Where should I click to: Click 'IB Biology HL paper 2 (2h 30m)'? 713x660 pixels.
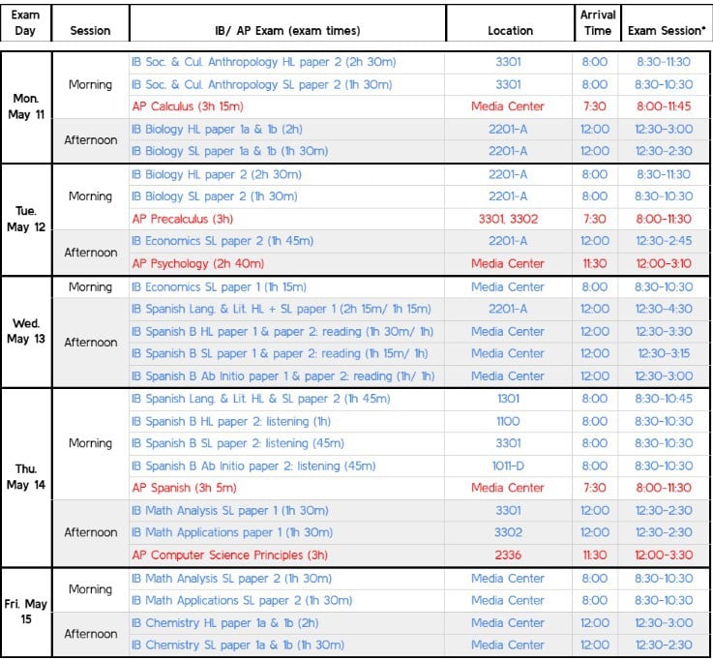coord(217,174)
